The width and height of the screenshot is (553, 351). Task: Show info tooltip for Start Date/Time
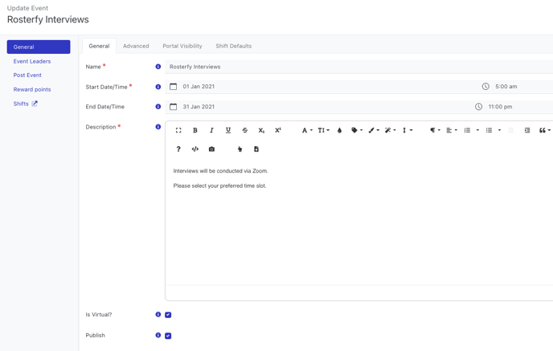pyautogui.click(x=158, y=87)
